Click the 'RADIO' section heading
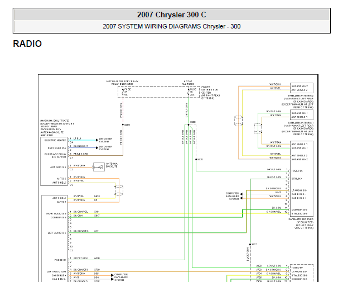Viewport: 338px width, 282px height. [x=27, y=44]
